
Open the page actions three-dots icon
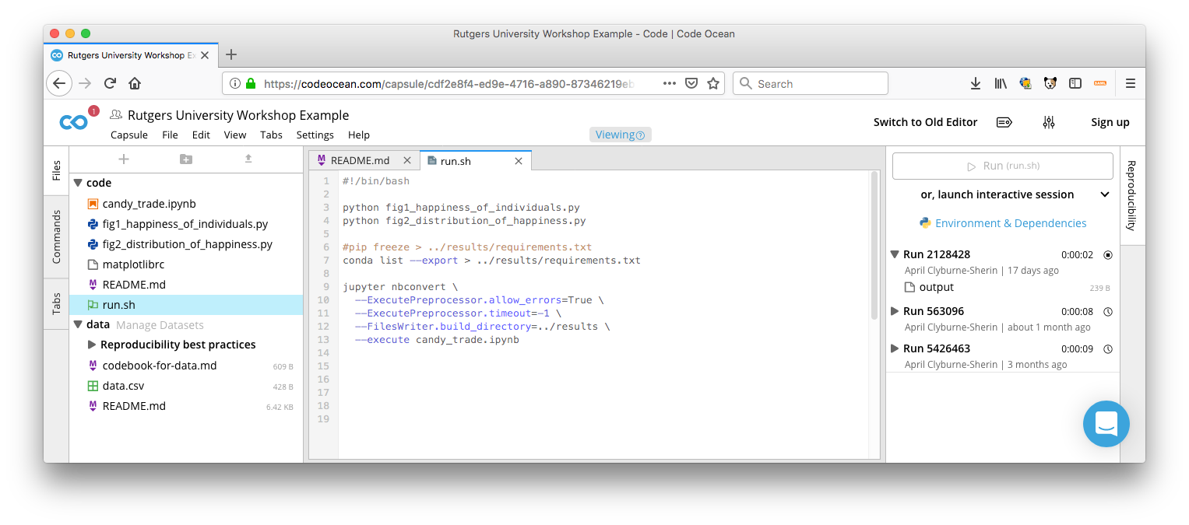[670, 83]
